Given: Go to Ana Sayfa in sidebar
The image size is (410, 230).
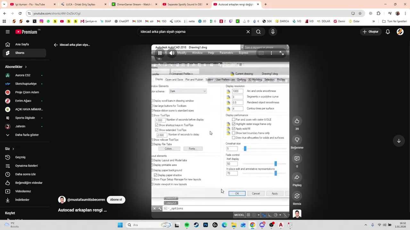Looking at the screenshot, I should pos(24,44).
